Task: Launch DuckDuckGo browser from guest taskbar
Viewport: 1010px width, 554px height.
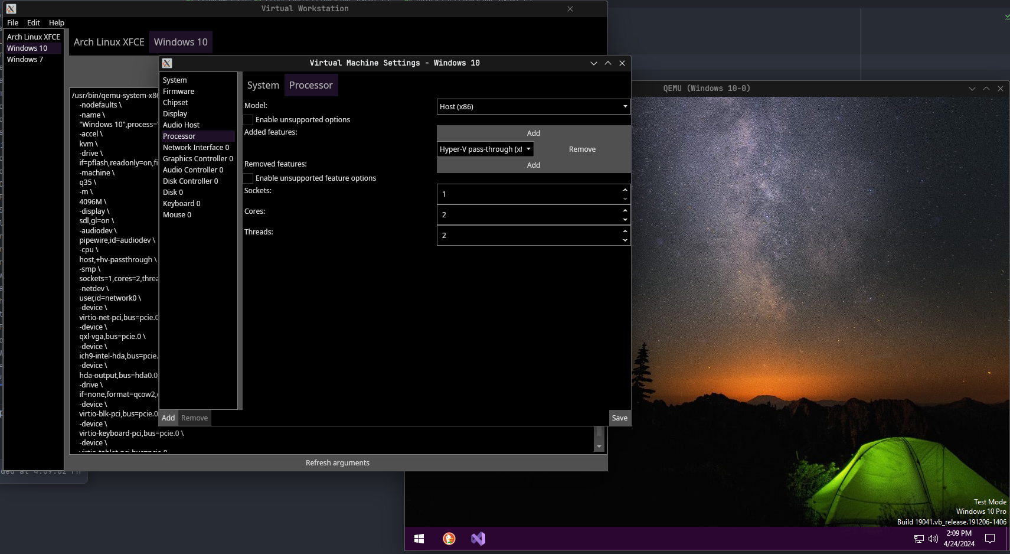Action: (449, 539)
